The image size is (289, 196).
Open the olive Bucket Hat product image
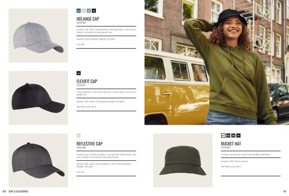point(183,160)
